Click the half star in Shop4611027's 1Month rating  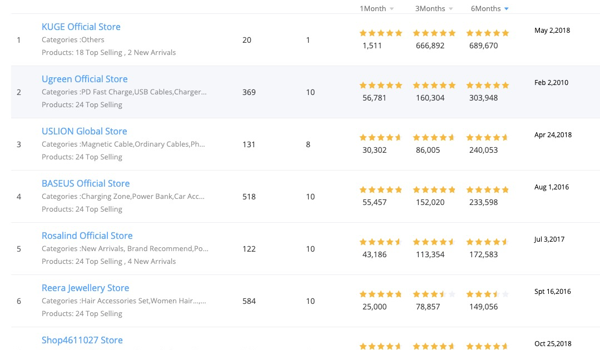398,346
